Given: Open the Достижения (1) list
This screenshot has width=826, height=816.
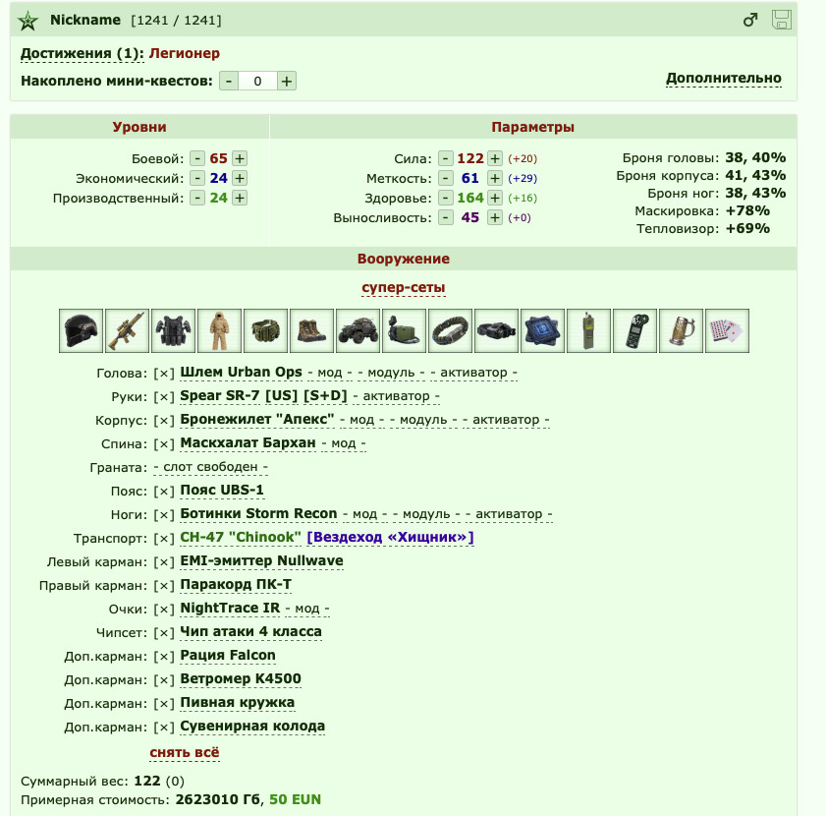Looking at the screenshot, I should tap(83, 53).
